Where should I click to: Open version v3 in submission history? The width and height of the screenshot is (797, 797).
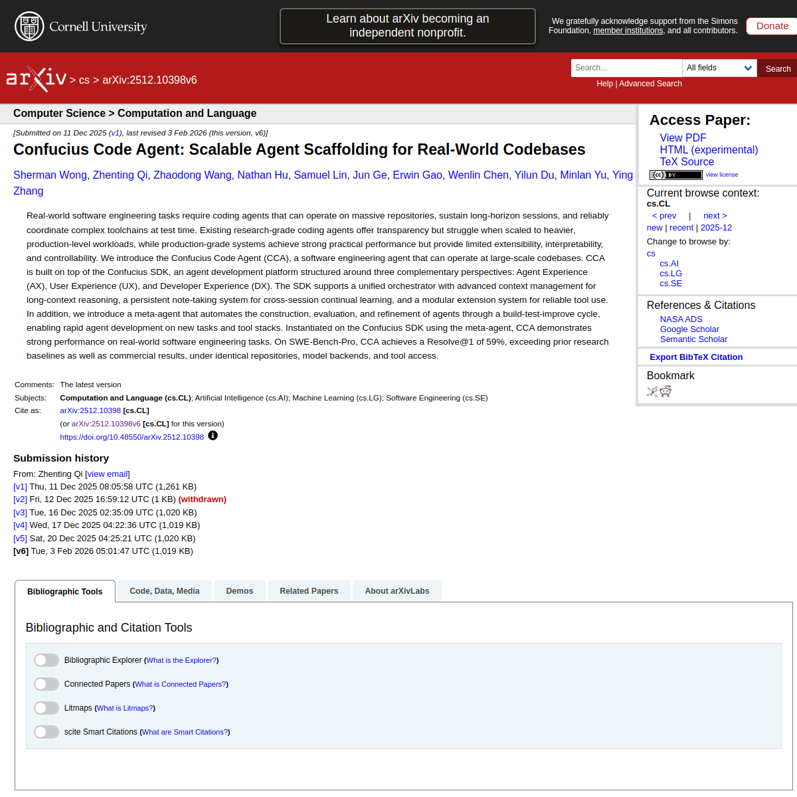[20, 513]
